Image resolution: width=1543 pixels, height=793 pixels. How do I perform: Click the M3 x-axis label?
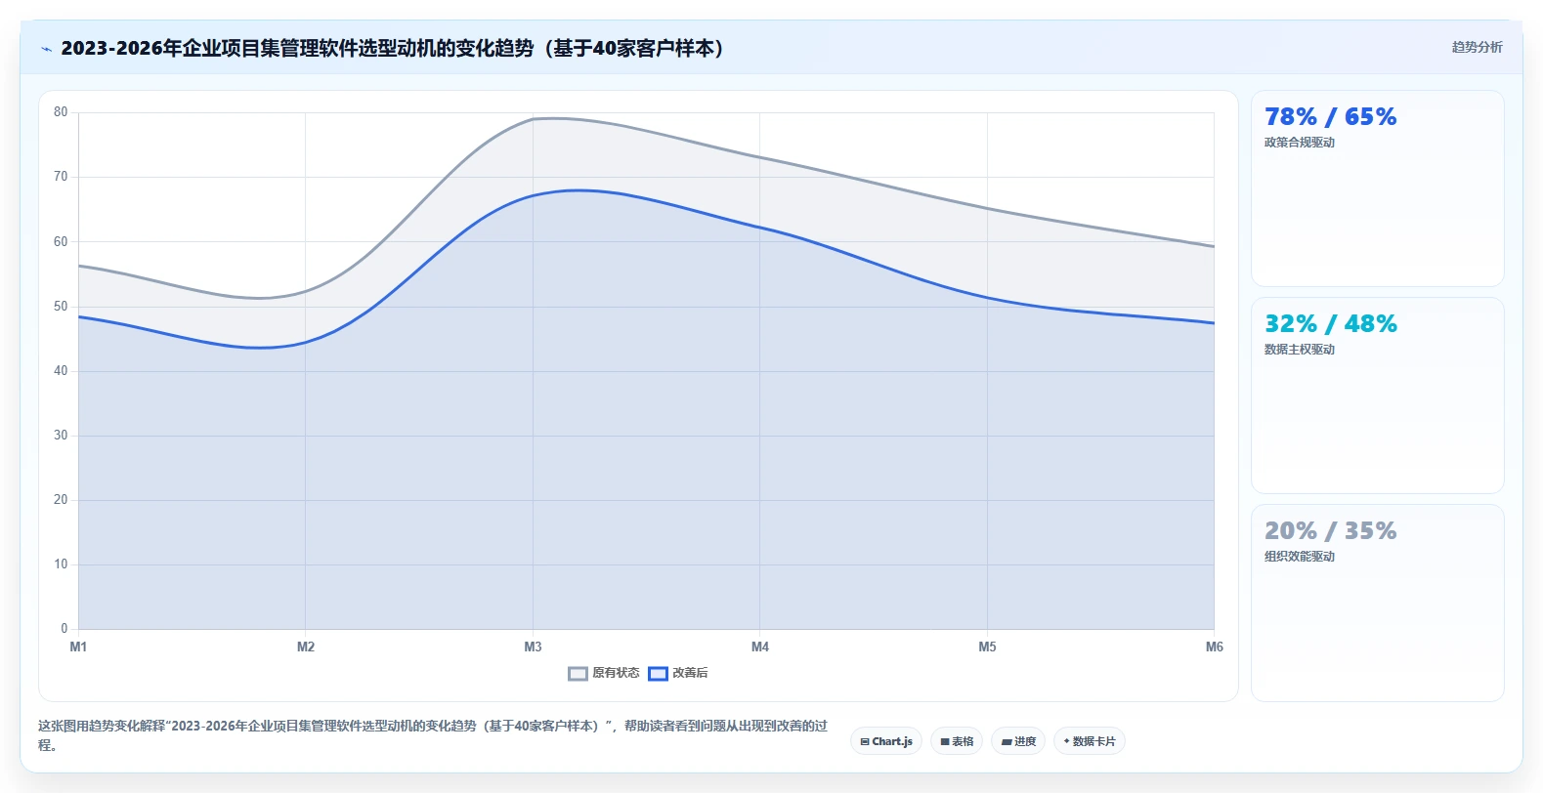[533, 647]
